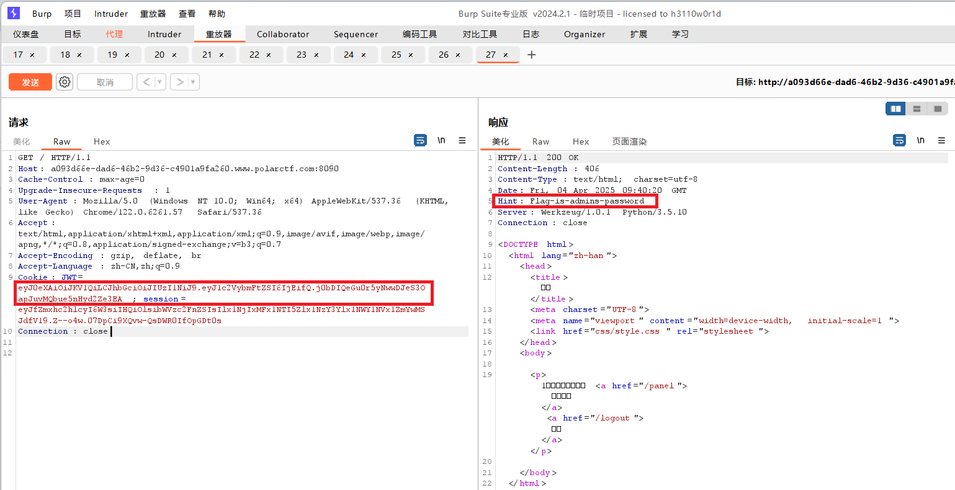Open request panel hamburger menu
This screenshot has height=490, width=955.
(x=462, y=141)
